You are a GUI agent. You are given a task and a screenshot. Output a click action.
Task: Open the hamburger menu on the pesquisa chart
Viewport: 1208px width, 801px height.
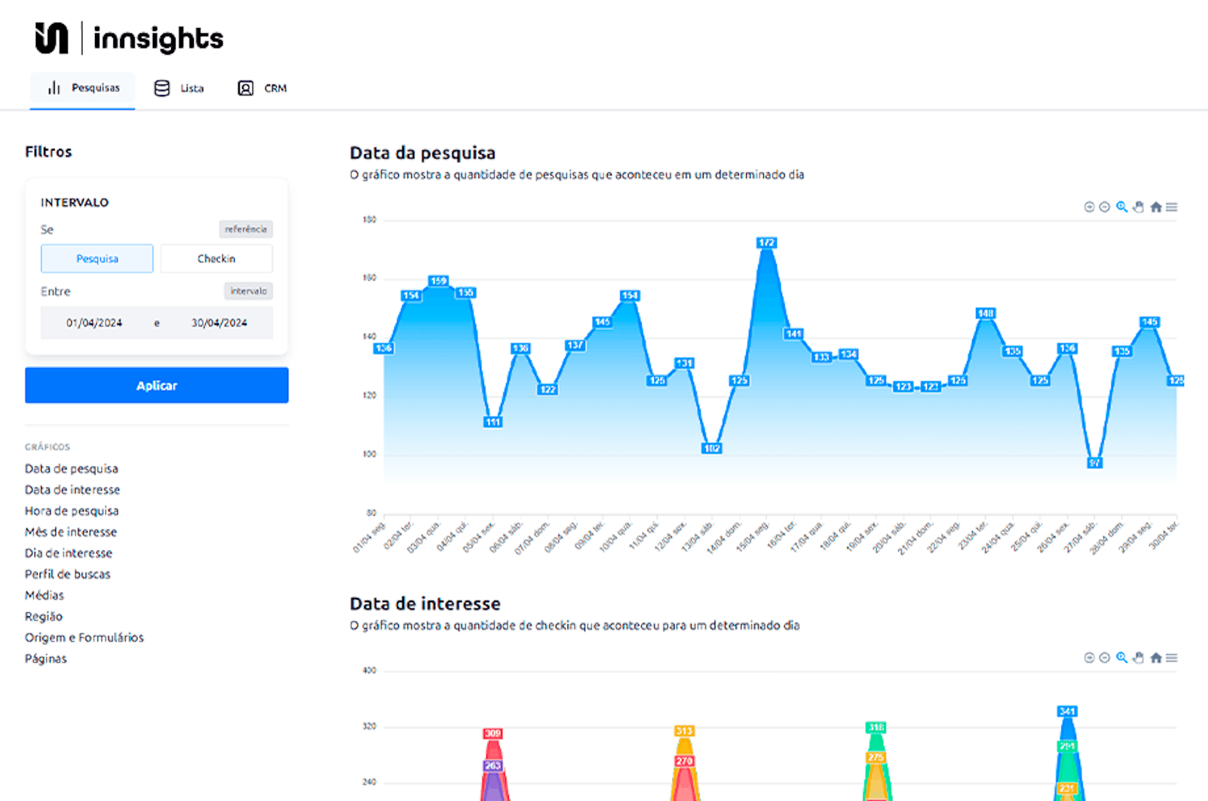click(x=1172, y=206)
